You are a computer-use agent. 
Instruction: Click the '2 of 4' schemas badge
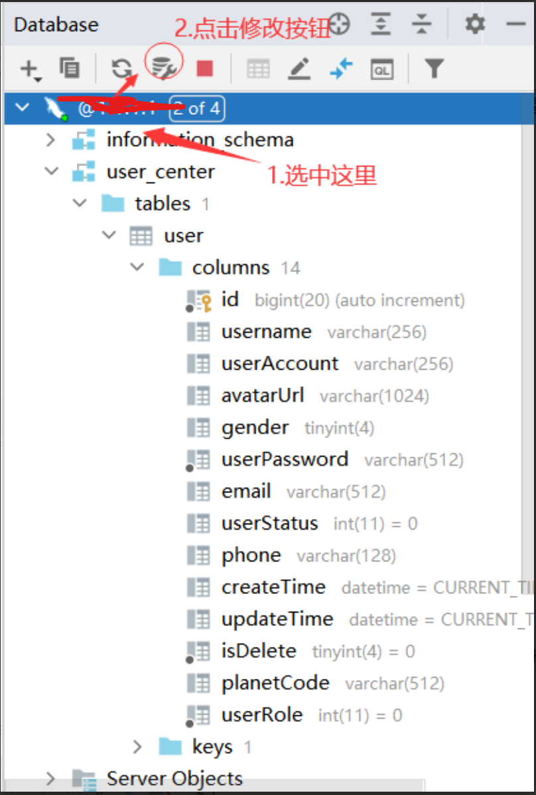click(x=196, y=109)
